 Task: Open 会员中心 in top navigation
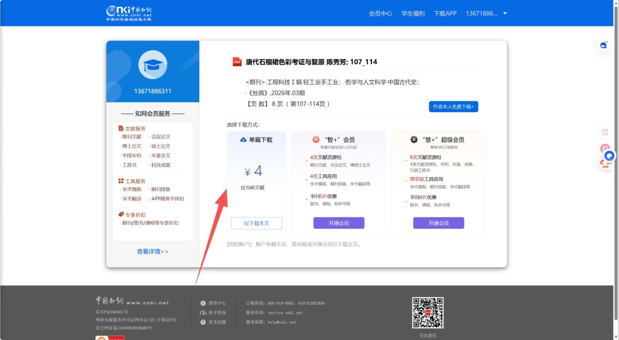coord(381,14)
